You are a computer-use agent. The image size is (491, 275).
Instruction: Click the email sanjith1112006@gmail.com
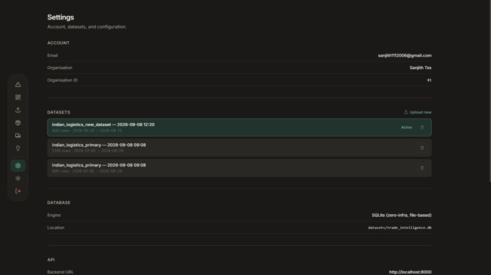pyautogui.click(x=404, y=55)
